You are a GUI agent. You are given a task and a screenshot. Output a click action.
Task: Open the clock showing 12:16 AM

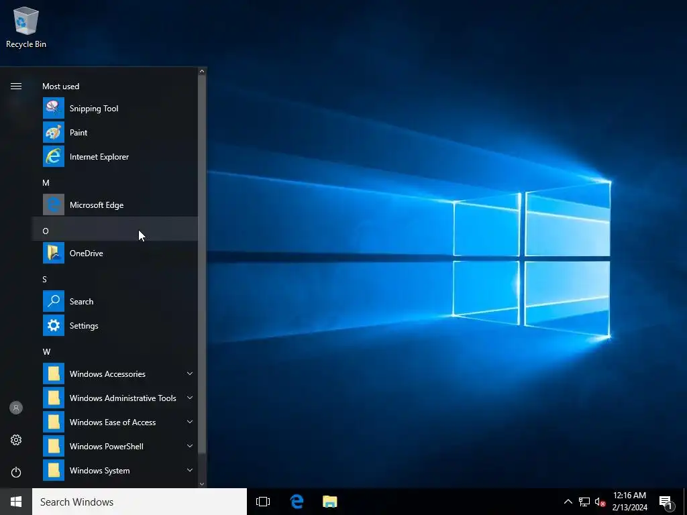[x=629, y=502]
